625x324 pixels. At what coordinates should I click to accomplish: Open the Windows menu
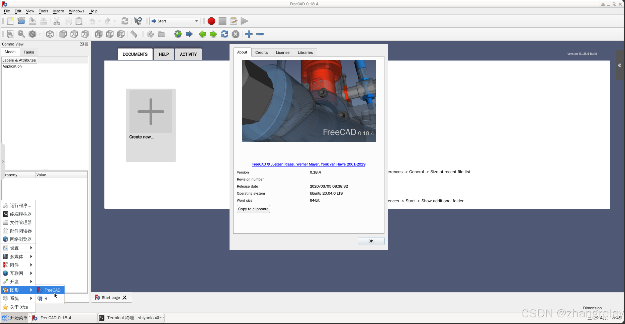coord(77,11)
